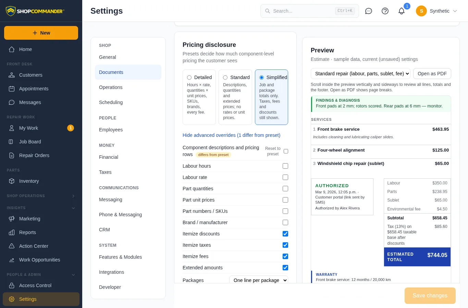Screen dimensions: 468x308
Task: Click the search magnifier icon
Action: coord(268,11)
